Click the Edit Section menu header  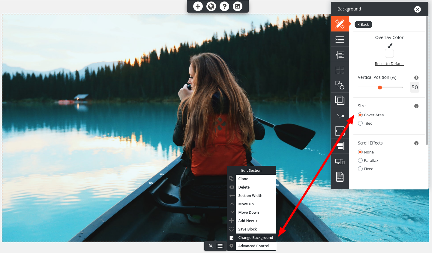point(251,170)
